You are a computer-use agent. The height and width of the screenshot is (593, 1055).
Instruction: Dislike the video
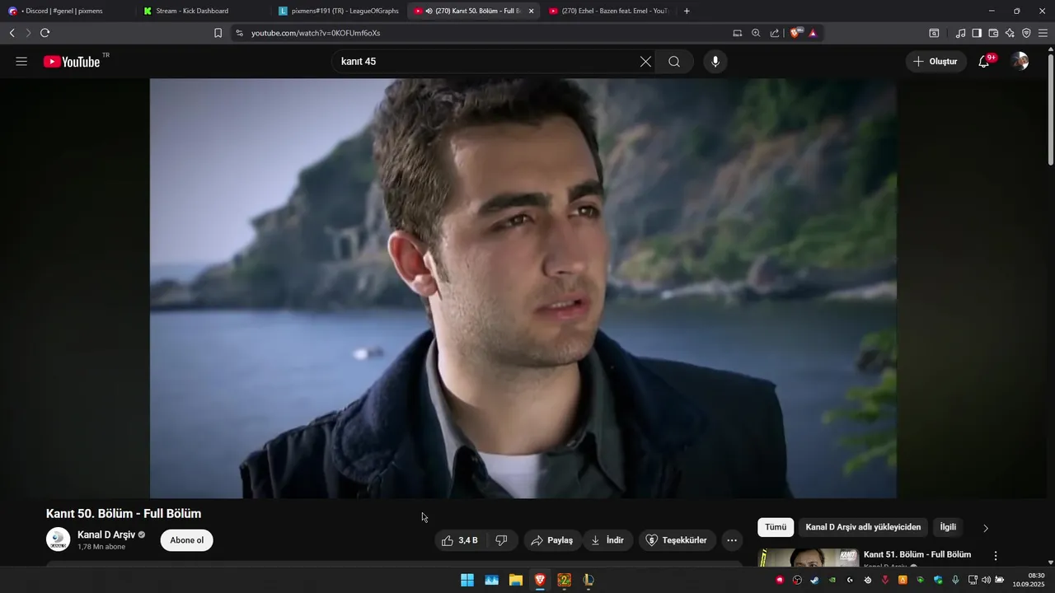(501, 540)
